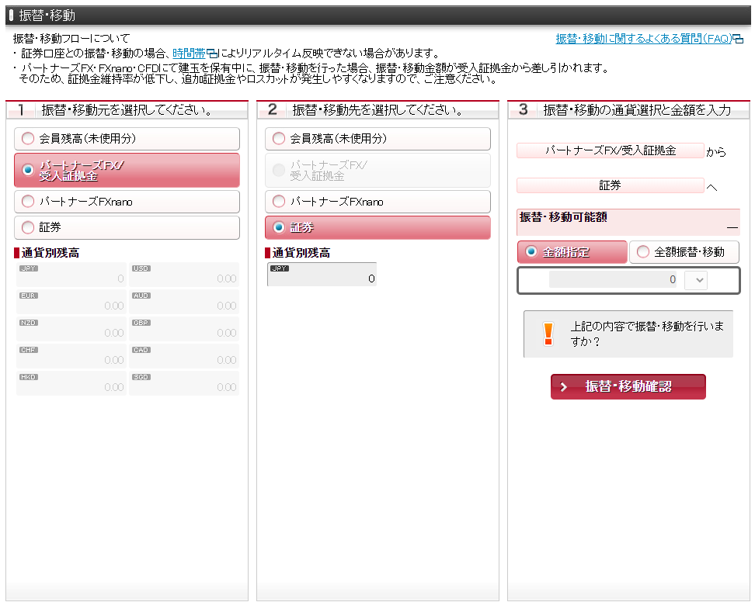Image resolution: width=755 pixels, height=602 pixels.
Task: Choose 金額指定 amount option
Action: pyautogui.click(x=572, y=252)
